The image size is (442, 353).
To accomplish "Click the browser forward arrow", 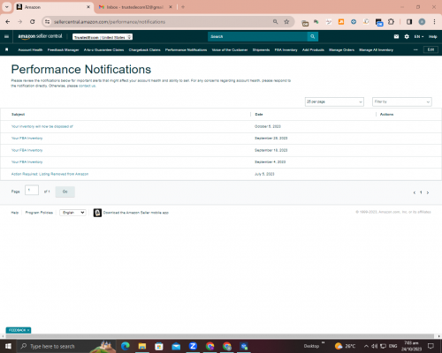I will [20, 22].
